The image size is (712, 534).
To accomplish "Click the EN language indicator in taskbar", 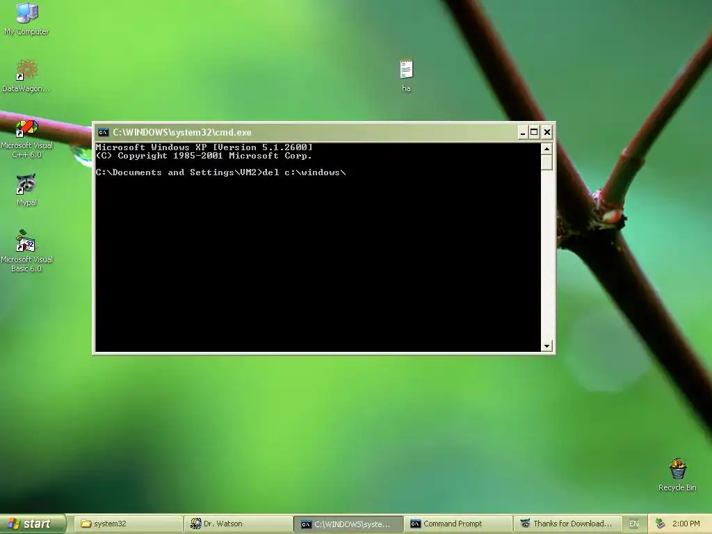I will pyautogui.click(x=634, y=524).
